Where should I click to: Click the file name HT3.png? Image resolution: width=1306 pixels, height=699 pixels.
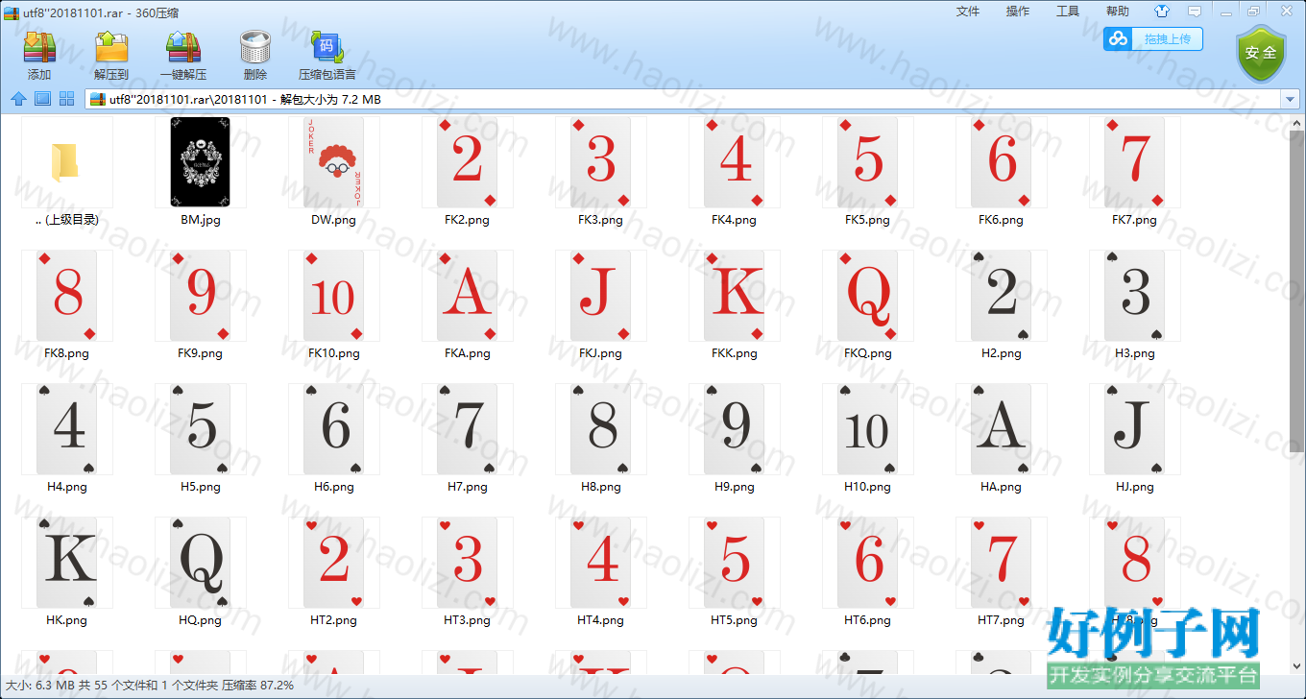point(467,620)
